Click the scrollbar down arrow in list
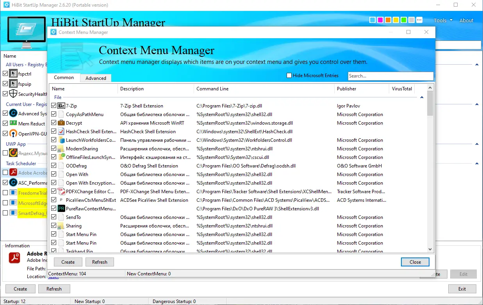Screen dimensions: 483x305 pyautogui.click(x=430, y=249)
